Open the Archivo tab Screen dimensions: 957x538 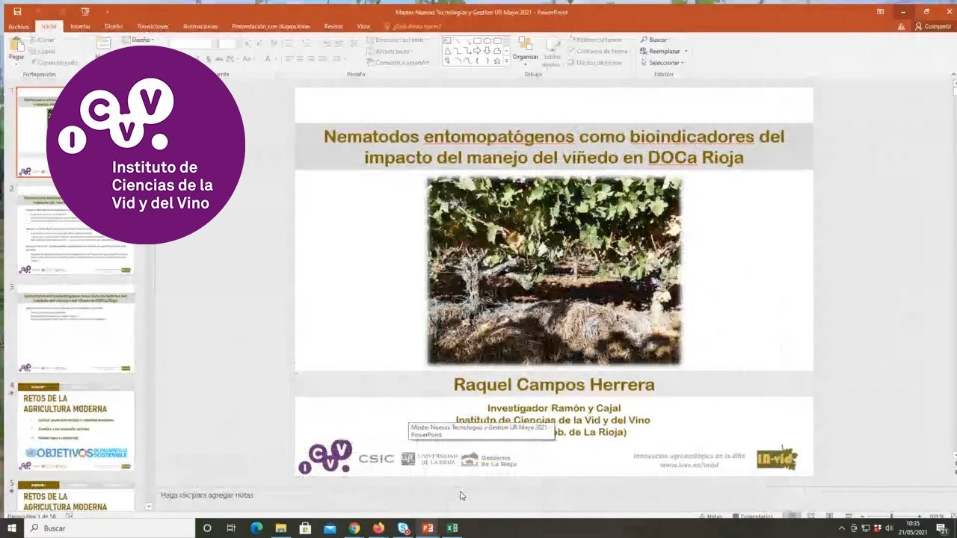click(x=19, y=26)
